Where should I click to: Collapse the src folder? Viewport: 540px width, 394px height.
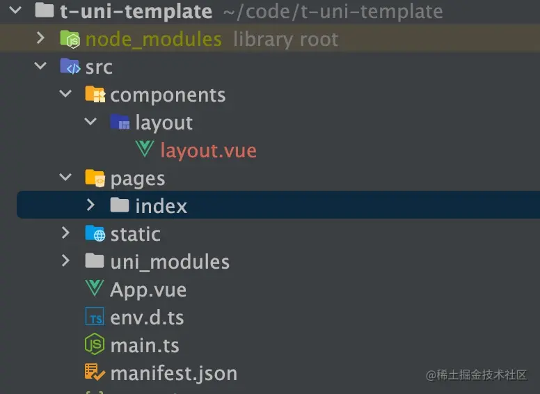[41, 67]
